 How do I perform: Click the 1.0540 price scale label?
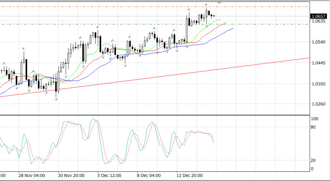[318, 42]
